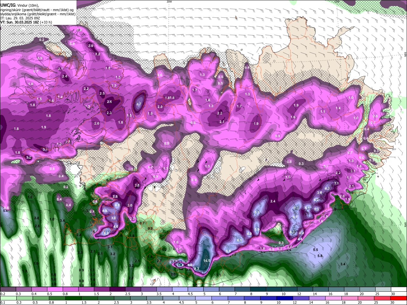This screenshot has height=305, width=407.
Task: Click the 2.3 value on the map
Action: click(109, 113)
